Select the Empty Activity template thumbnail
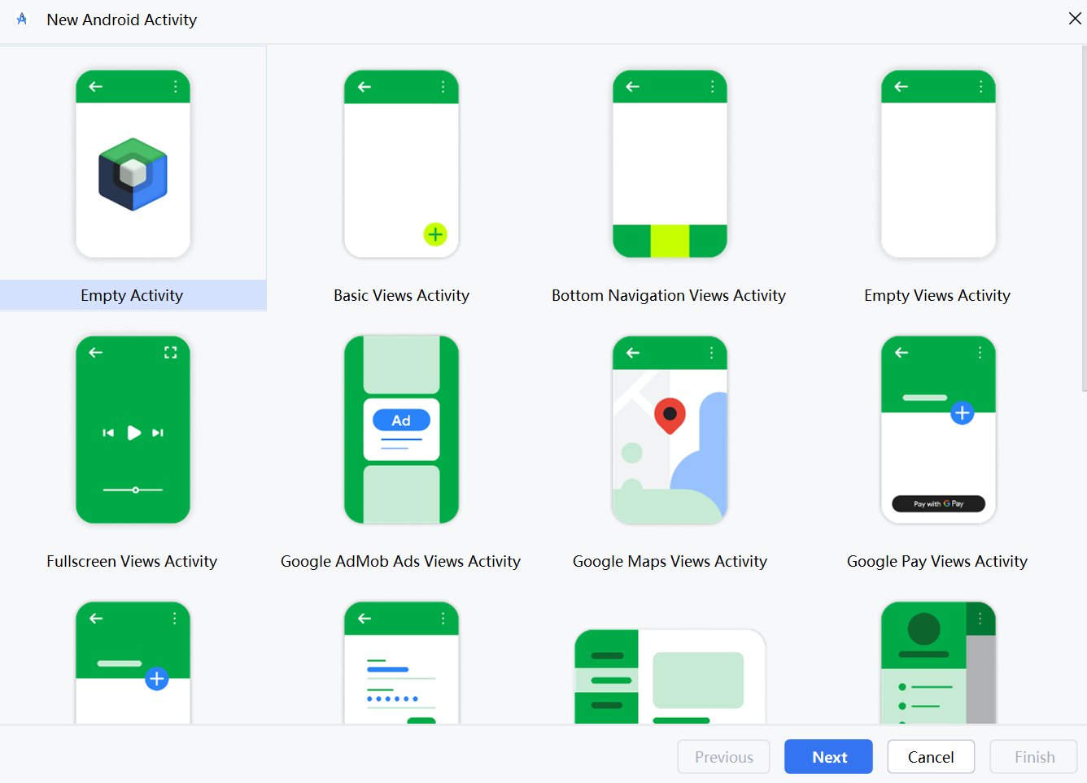The image size is (1087, 783). click(133, 164)
